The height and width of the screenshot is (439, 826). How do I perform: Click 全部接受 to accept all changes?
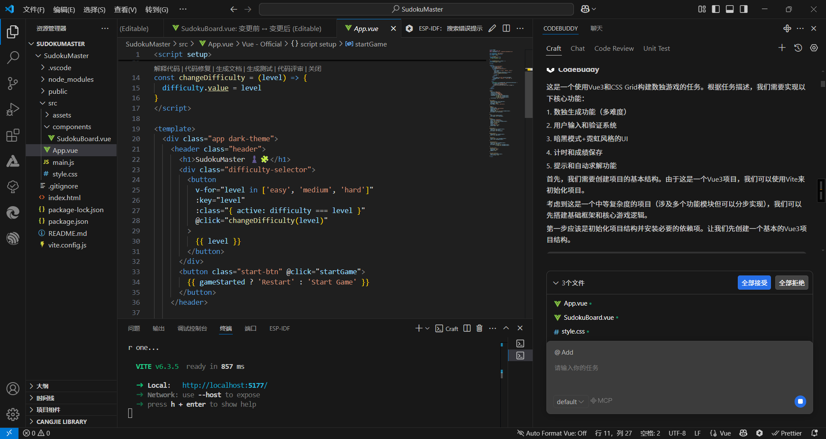coord(754,283)
